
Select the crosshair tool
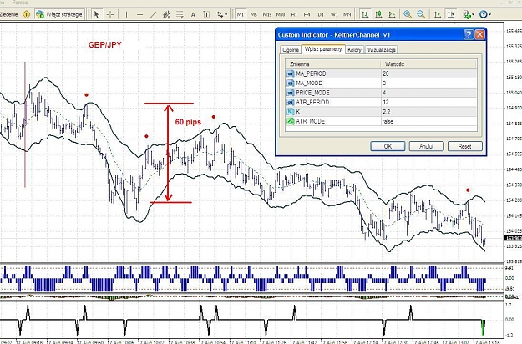pos(110,14)
